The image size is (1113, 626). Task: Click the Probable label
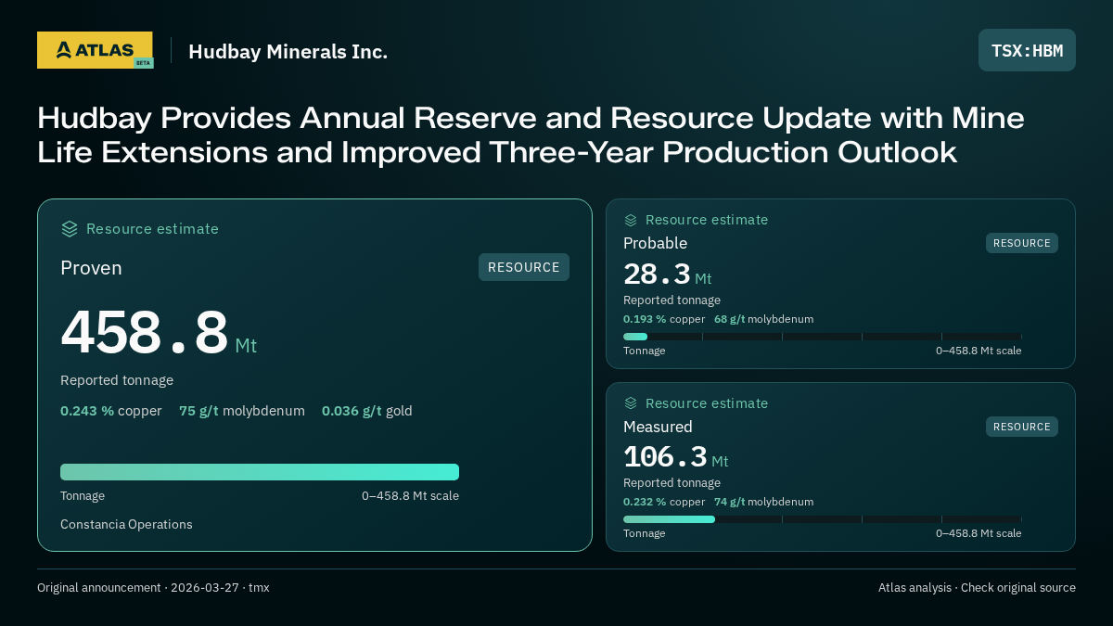pyautogui.click(x=655, y=243)
